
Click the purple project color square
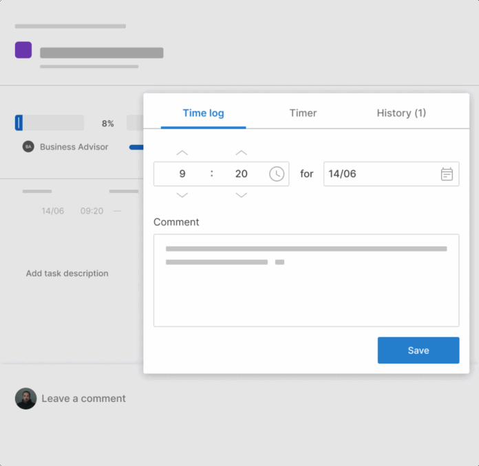23,50
